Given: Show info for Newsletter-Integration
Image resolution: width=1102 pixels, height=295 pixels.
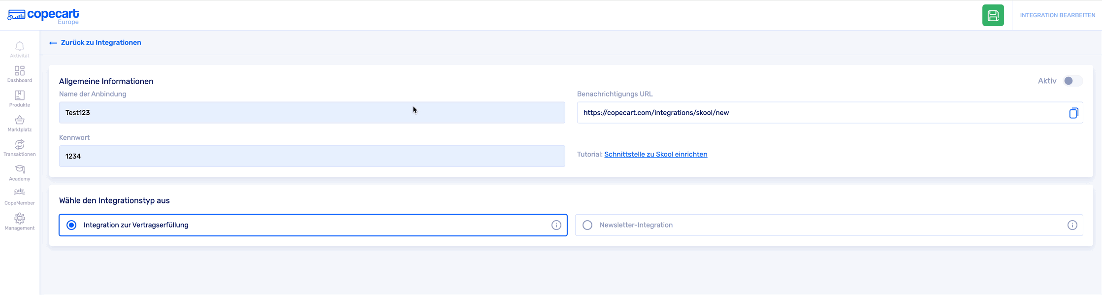Looking at the screenshot, I should coord(1072,225).
